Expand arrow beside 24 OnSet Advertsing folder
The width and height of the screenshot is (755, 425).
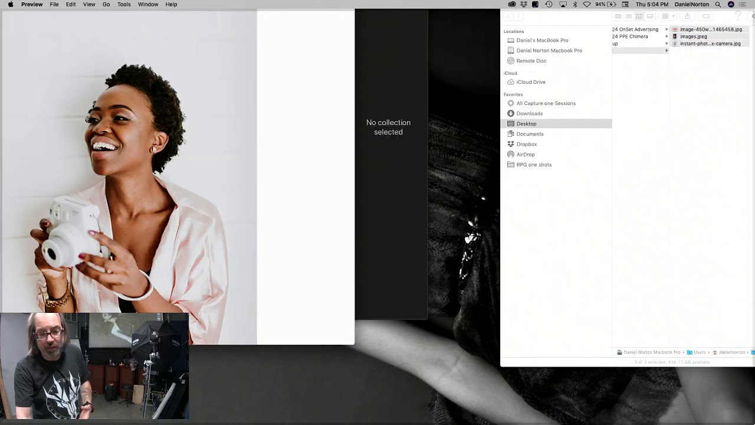tap(667, 30)
